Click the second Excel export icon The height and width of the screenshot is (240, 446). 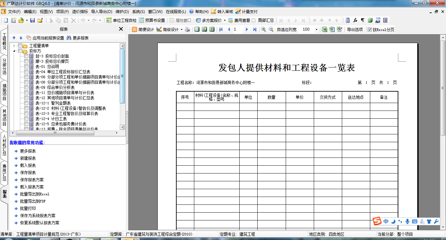[x=332, y=29]
